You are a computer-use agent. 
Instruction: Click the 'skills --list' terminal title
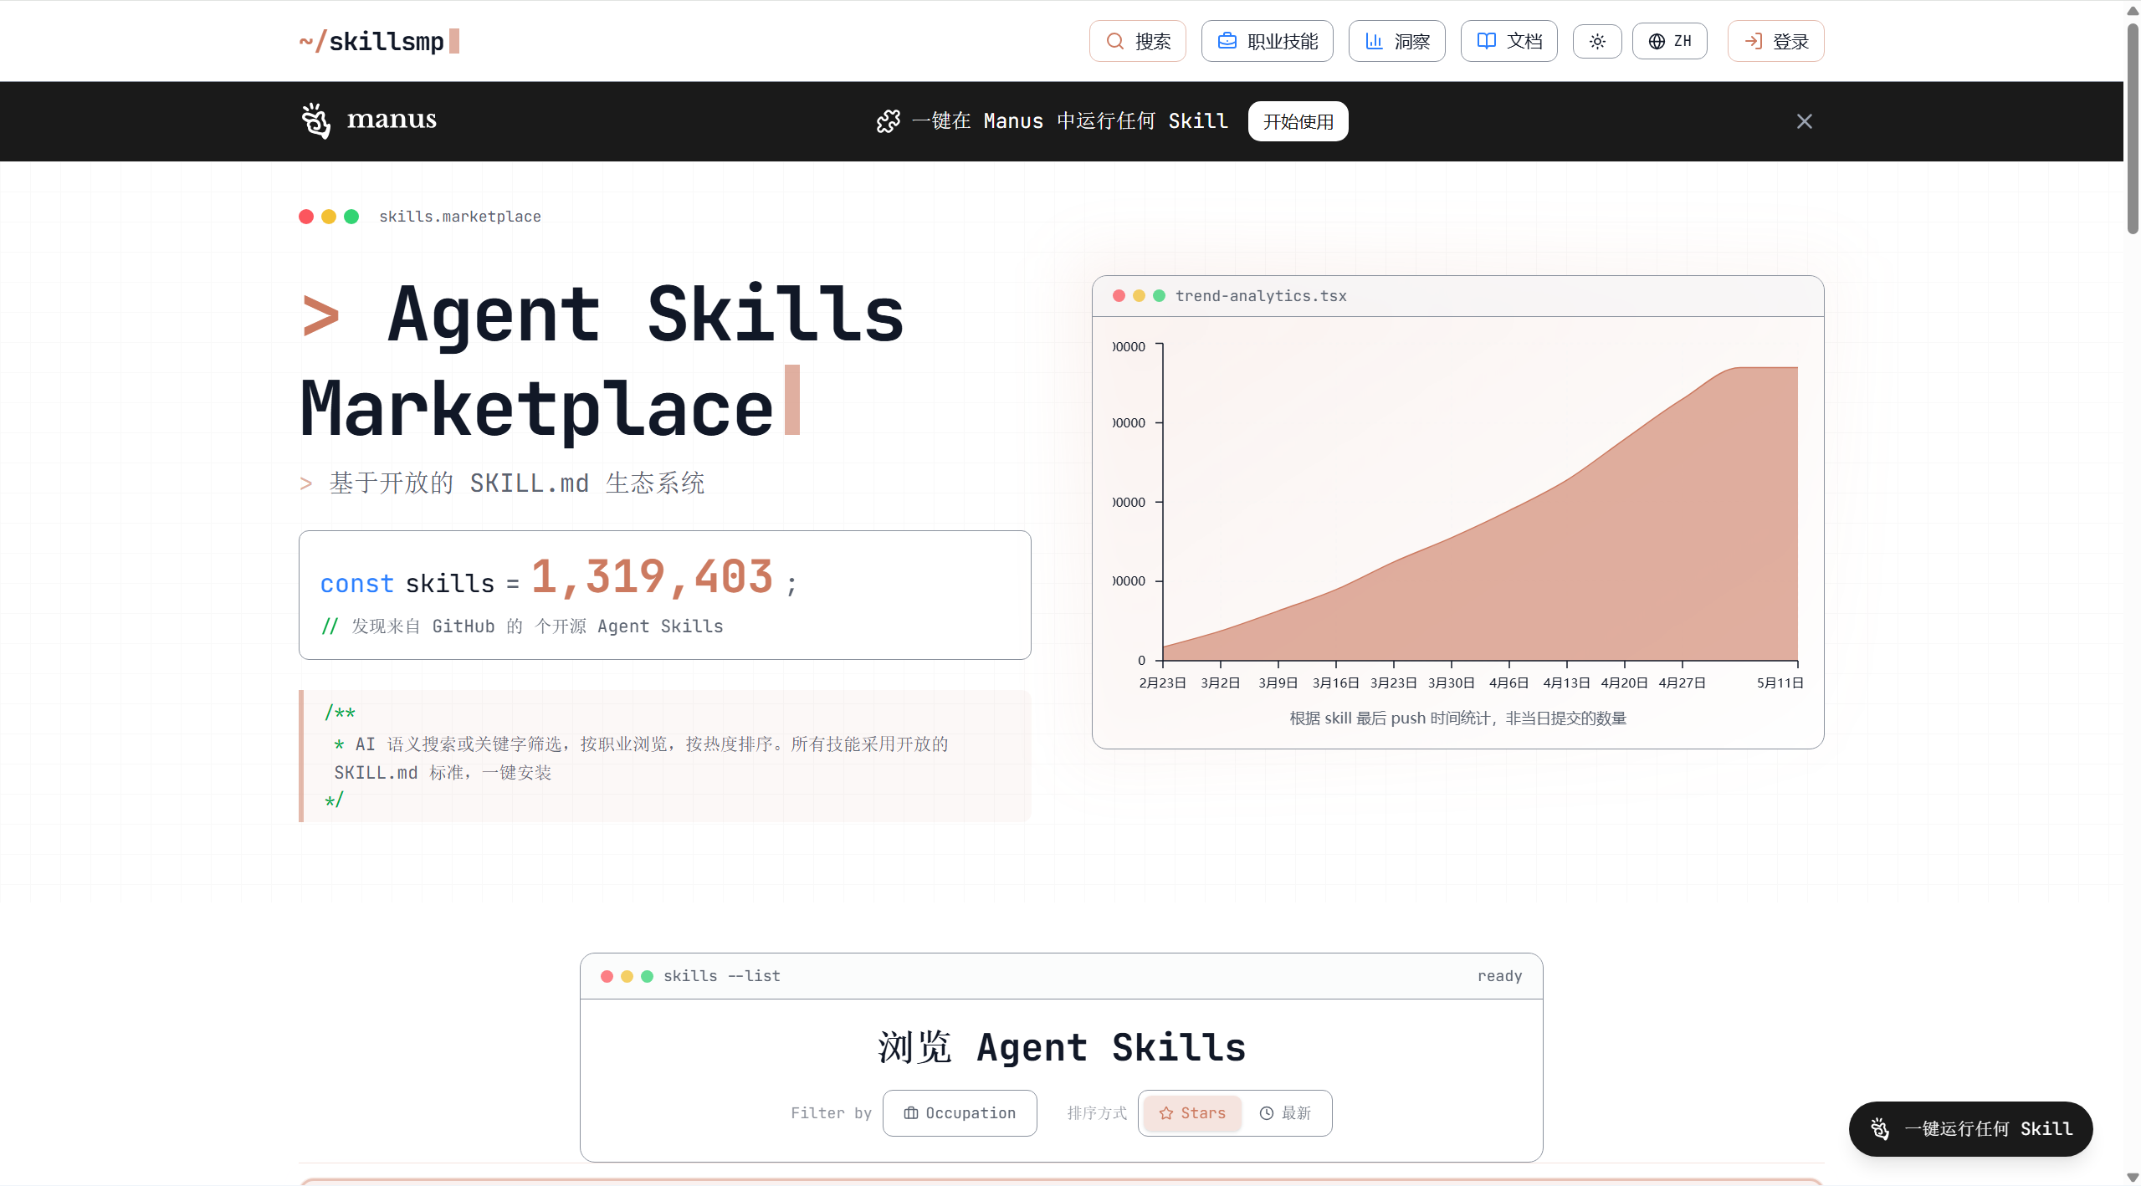coord(721,975)
